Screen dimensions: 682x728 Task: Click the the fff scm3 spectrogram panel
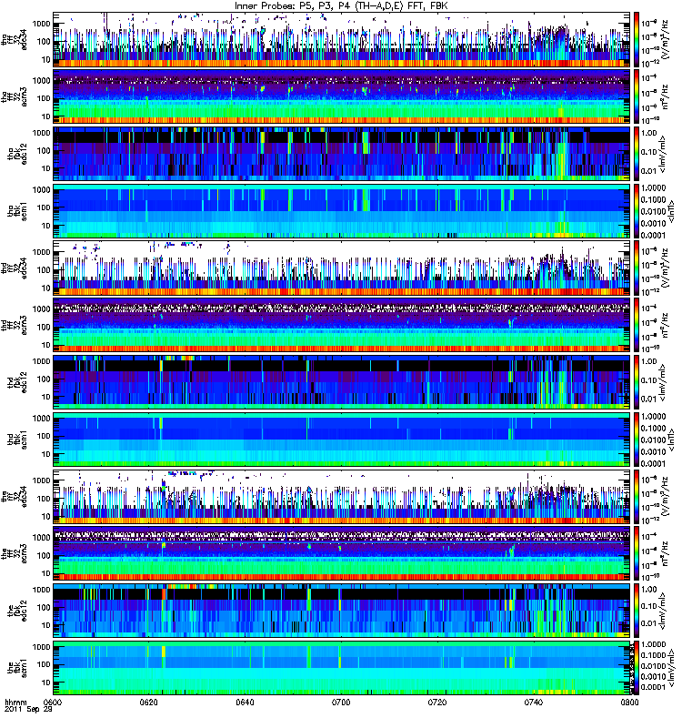pos(342,554)
